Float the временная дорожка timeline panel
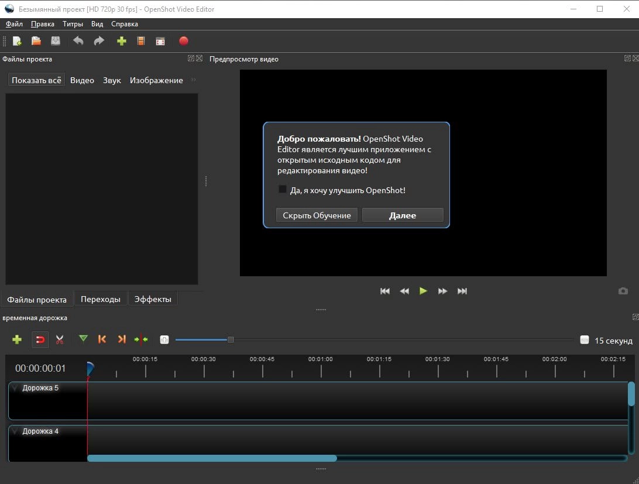Viewport: 639px width, 484px height. coord(635,317)
